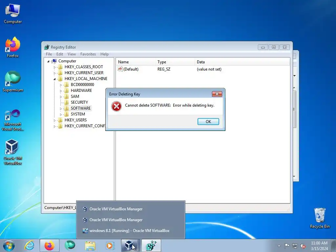Expand the BCD00000000 key arrow

pyautogui.click(x=61, y=85)
